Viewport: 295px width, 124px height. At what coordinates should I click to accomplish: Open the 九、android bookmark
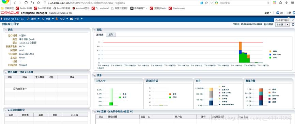(x=100, y=8)
